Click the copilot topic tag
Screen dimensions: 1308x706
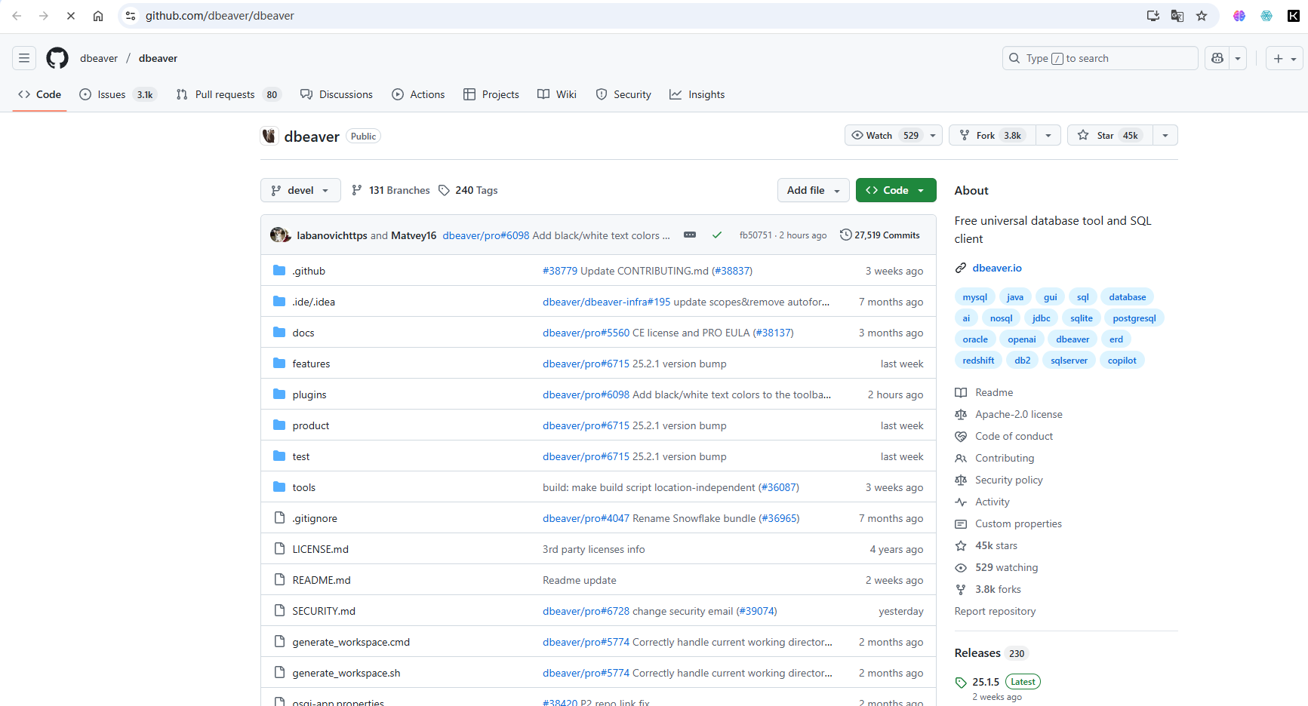[x=1122, y=361]
